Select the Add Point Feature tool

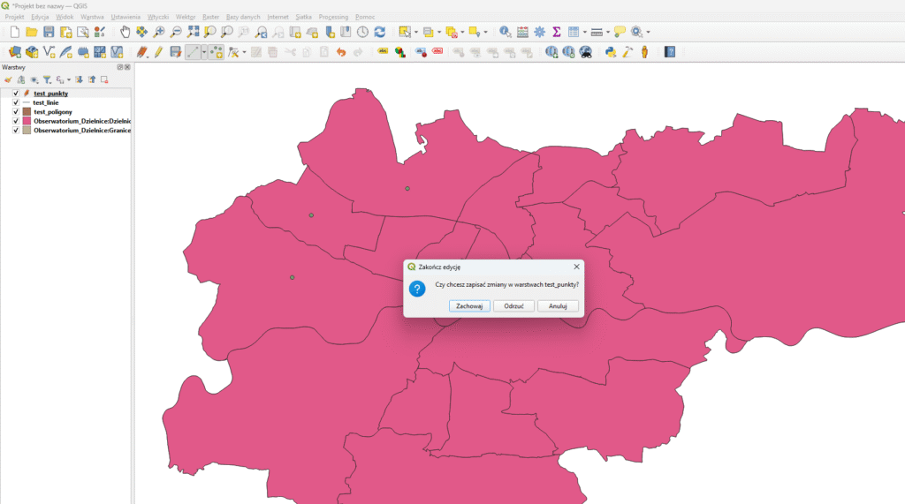pyautogui.click(x=215, y=52)
